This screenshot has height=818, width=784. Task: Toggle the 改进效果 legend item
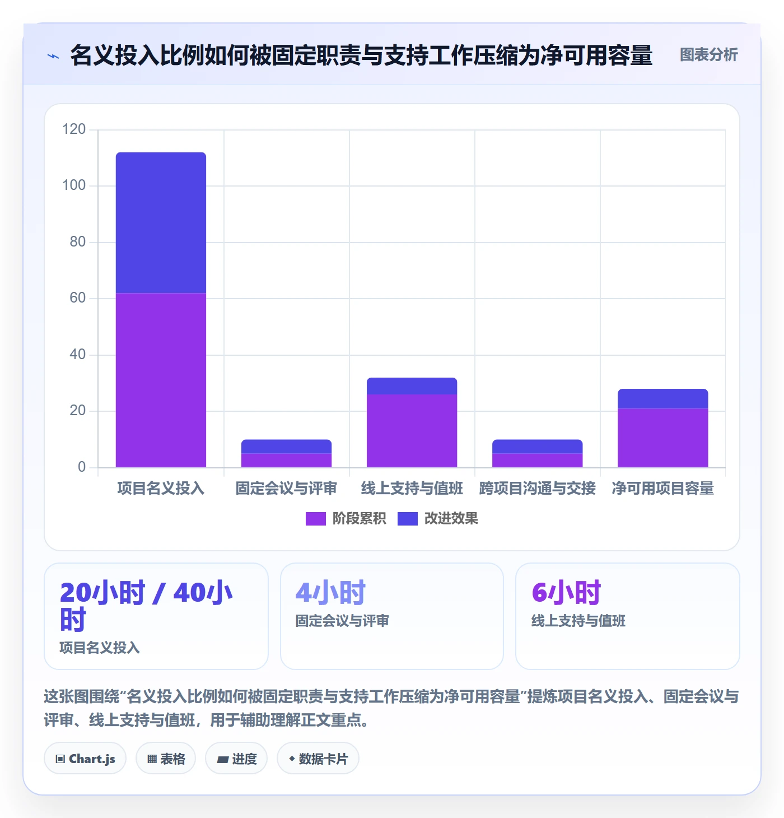click(x=438, y=519)
